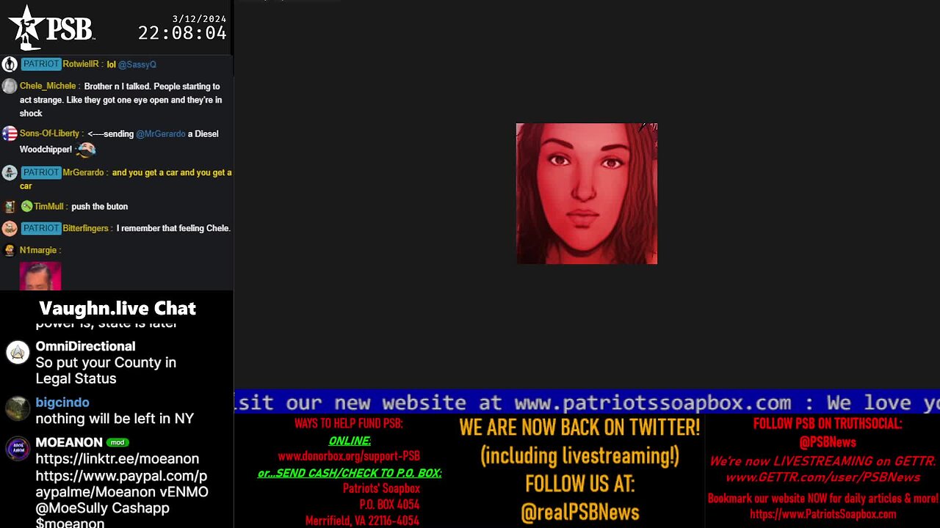This screenshot has height=528, width=940.
Task: Click the 22:08:04 clock display
Action: [x=182, y=33]
